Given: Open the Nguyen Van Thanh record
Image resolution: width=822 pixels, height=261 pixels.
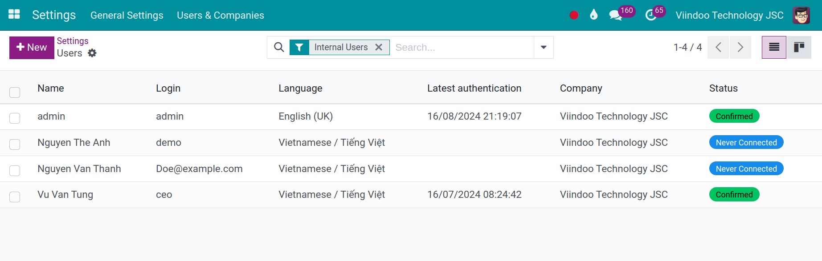Looking at the screenshot, I should [x=79, y=169].
